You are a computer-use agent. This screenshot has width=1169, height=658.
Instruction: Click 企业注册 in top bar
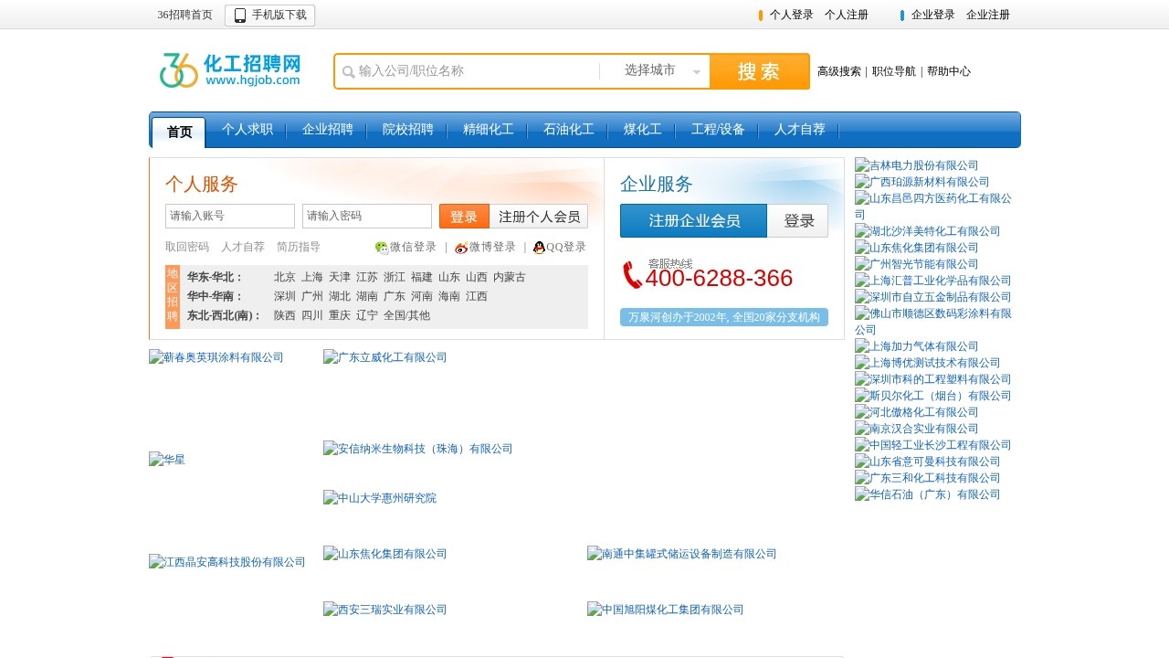pyautogui.click(x=988, y=15)
